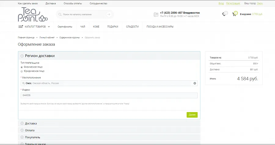This screenshot has width=275, height=145.
Task: Select the Физическое лицо radio button
Action: tap(22, 67)
